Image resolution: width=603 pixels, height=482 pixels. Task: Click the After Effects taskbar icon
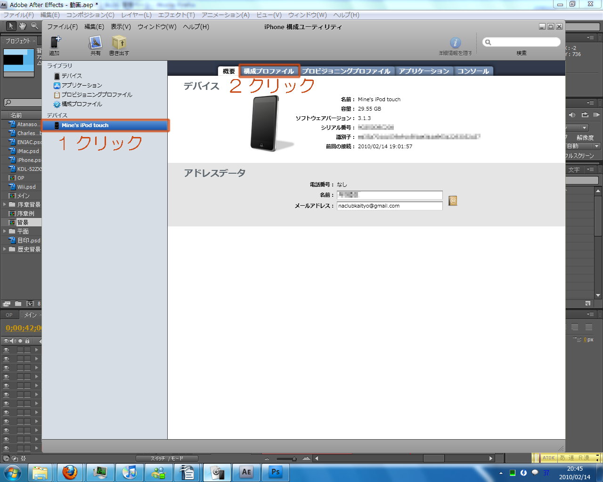tap(246, 472)
